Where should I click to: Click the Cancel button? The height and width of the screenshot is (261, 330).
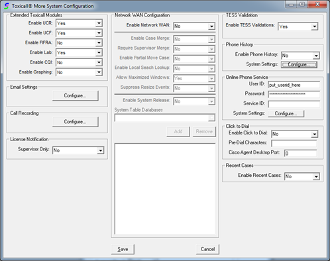[x=207, y=249]
